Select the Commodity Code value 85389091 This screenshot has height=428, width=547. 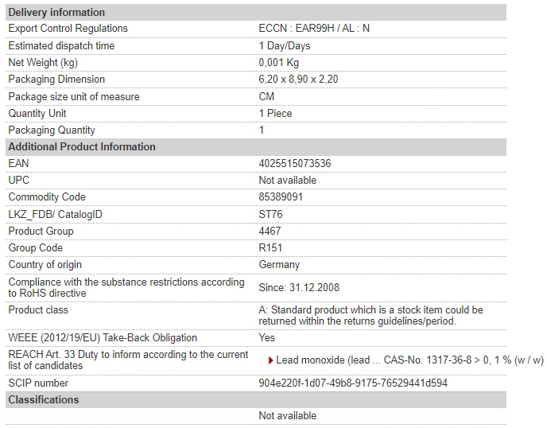pyautogui.click(x=281, y=196)
